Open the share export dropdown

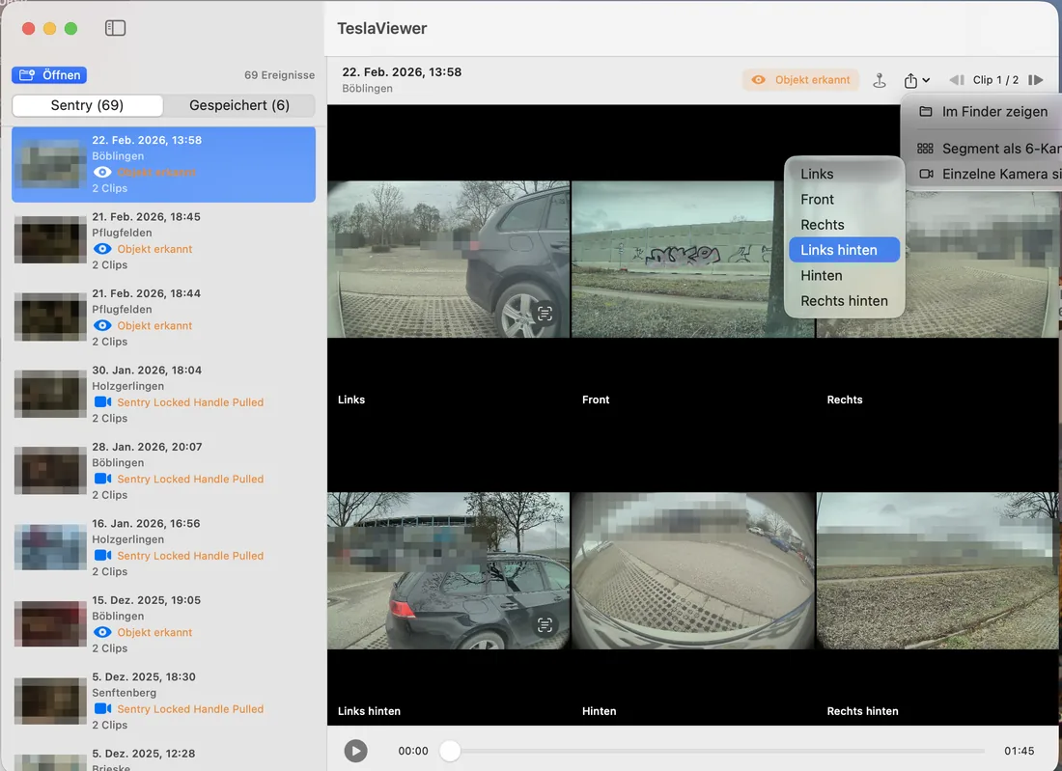916,80
